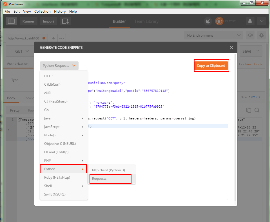Open the Python Requests language dropdown
The height and width of the screenshot is (222, 270).
59,66
